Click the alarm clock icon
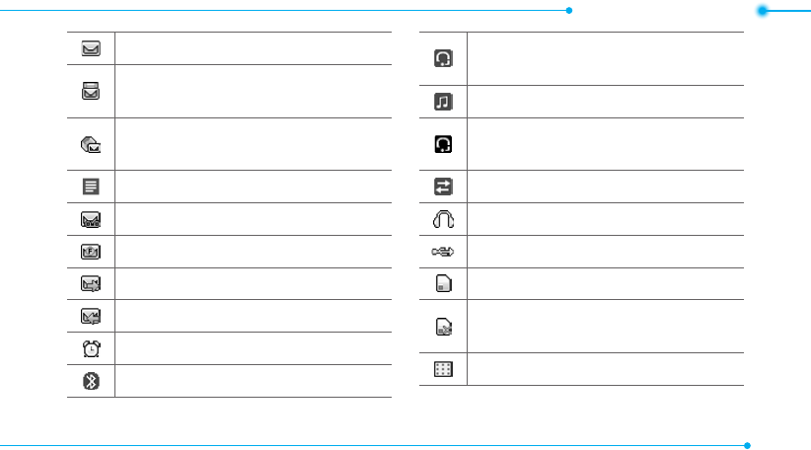The width and height of the screenshot is (811, 450). coord(91,348)
